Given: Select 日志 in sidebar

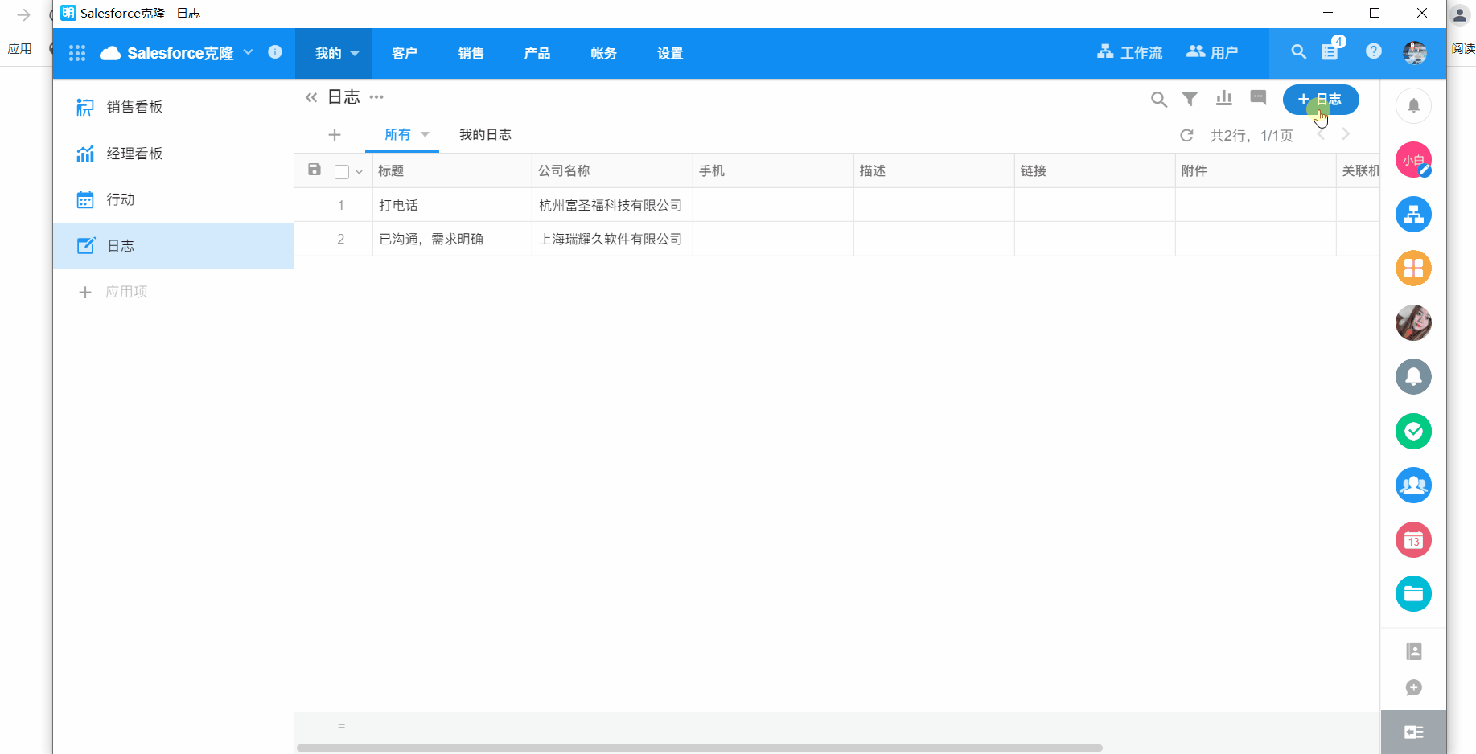Looking at the screenshot, I should tap(174, 246).
